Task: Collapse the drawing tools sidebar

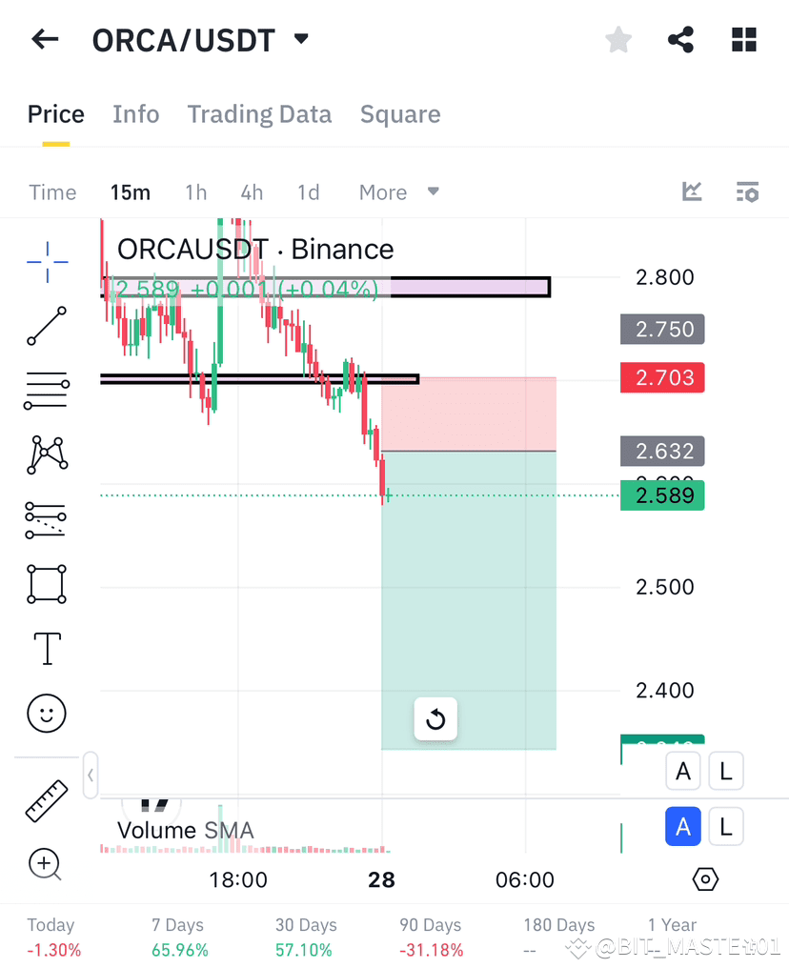Action: pos(90,775)
